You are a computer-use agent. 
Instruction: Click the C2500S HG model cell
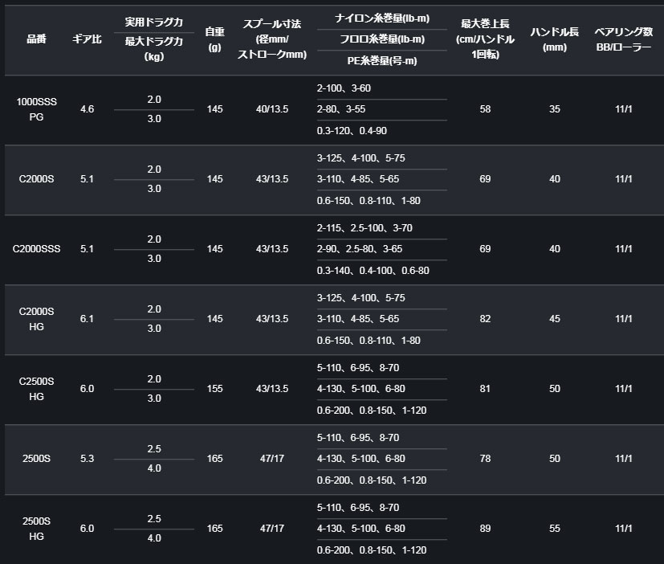click(36, 389)
